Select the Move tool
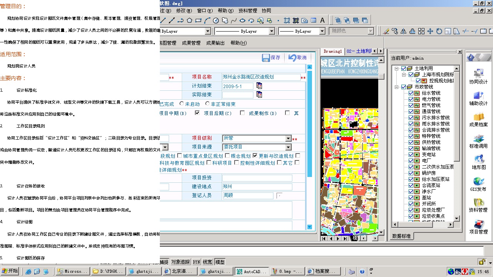The height and width of the screenshot is (277, 493). [430, 31]
